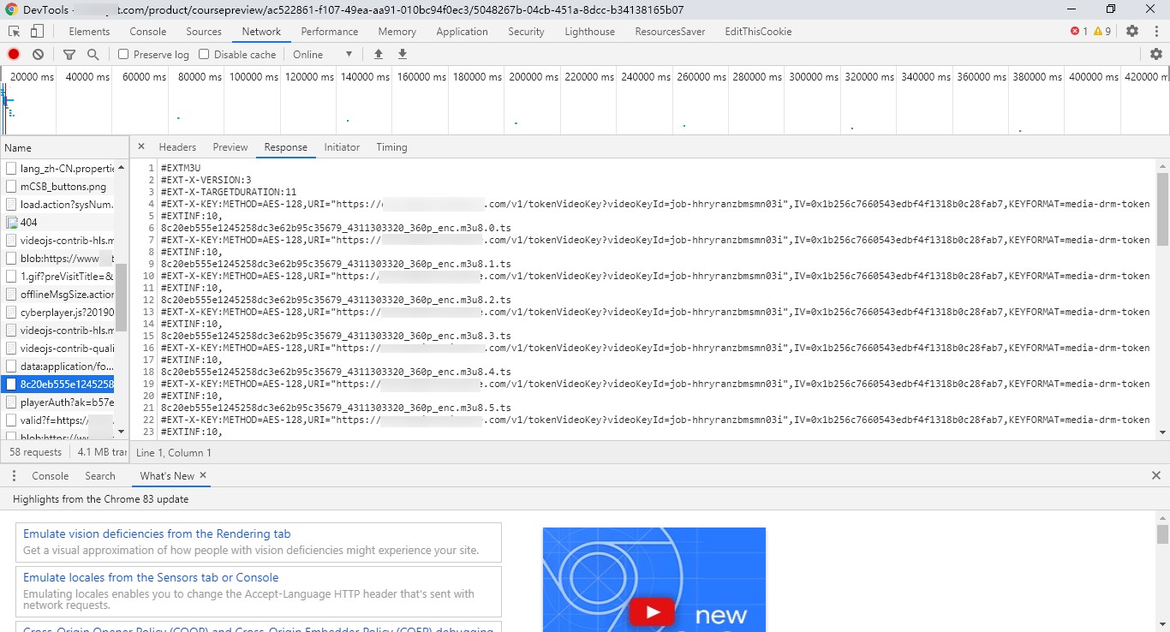Tick the checkbox beside playerAuth request
Screen dimensions: 1170x632
(11, 402)
